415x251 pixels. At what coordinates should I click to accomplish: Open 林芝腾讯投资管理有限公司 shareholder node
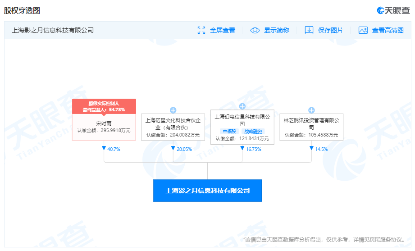click(311, 127)
